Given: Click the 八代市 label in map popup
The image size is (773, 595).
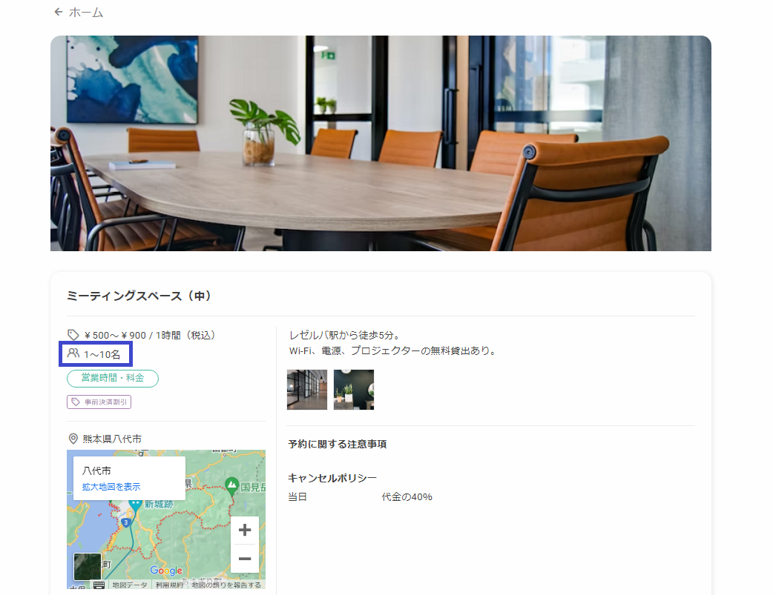Looking at the screenshot, I should tap(96, 471).
